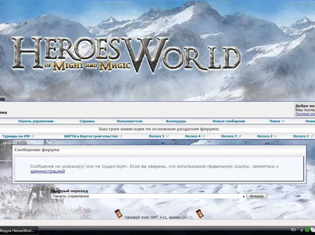The height and width of the screenshot is (235, 315).
Task: Click the arrow icon beside Heroes 5
Action: (x=167, y=136)
